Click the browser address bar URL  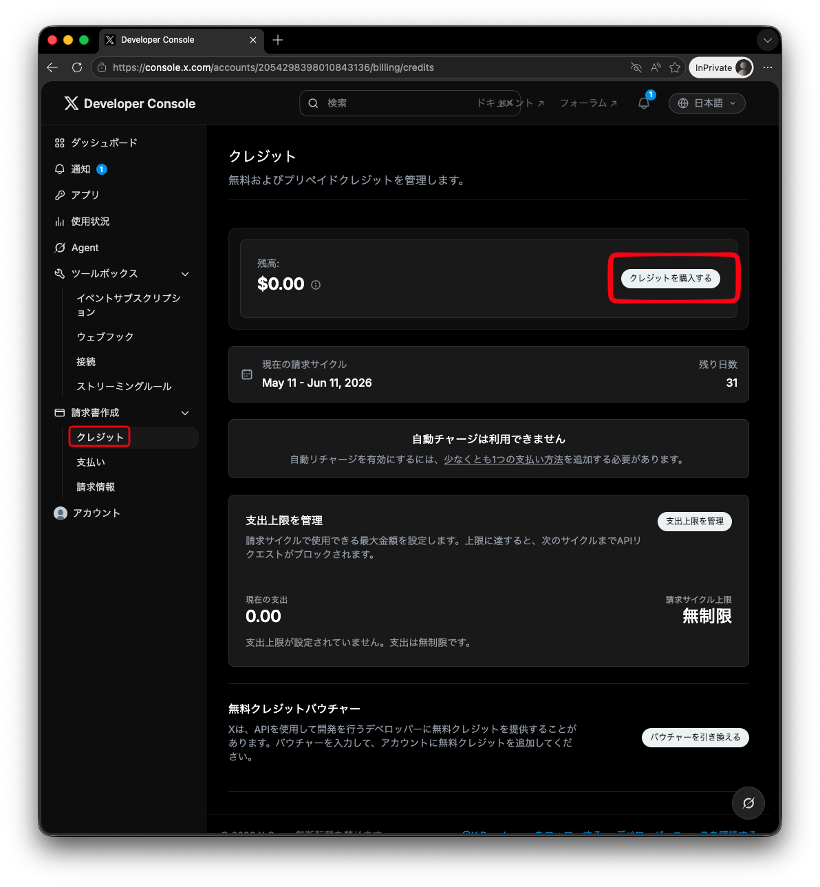(x=273, y=67)
